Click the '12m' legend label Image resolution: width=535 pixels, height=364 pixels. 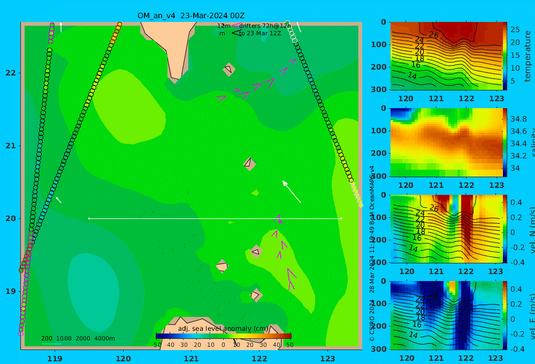(x=224, y=26)
